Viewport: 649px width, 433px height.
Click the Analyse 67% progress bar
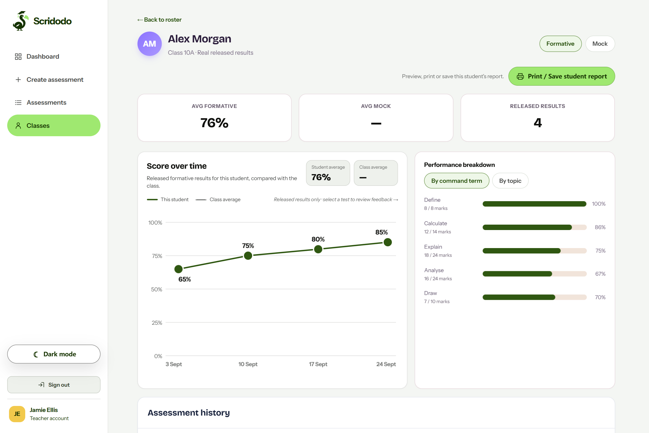tap(535, 274)
